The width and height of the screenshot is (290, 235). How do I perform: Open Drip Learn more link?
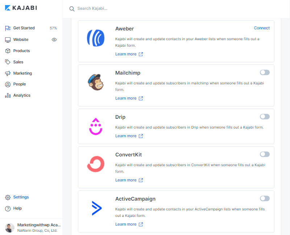click(126, 136)
